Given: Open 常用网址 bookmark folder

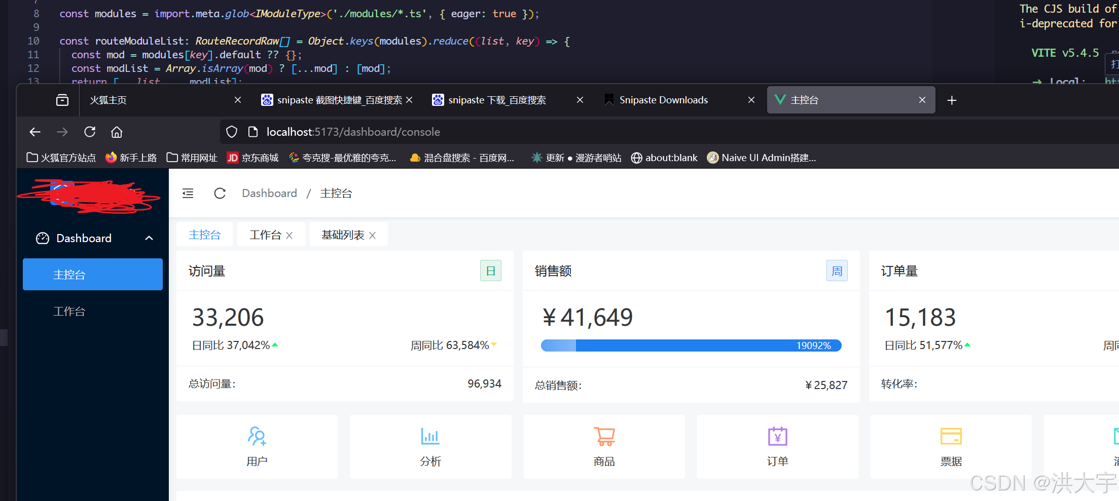Looking at the screenshot, I should [x=192, y=158].
